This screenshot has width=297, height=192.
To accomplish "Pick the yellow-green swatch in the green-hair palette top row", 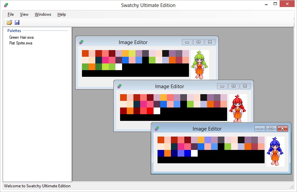I will 132,53.
